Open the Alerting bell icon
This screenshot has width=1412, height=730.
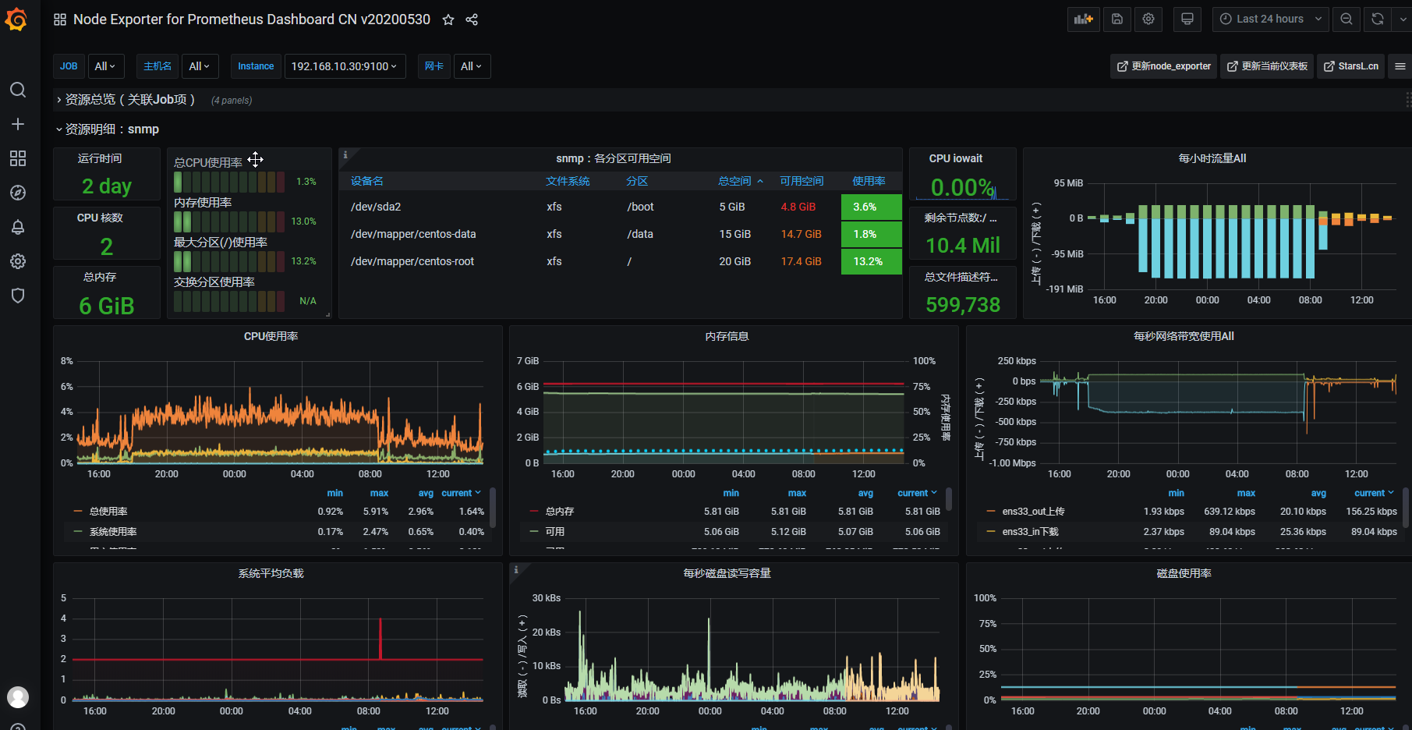click(x=18, y=227)
